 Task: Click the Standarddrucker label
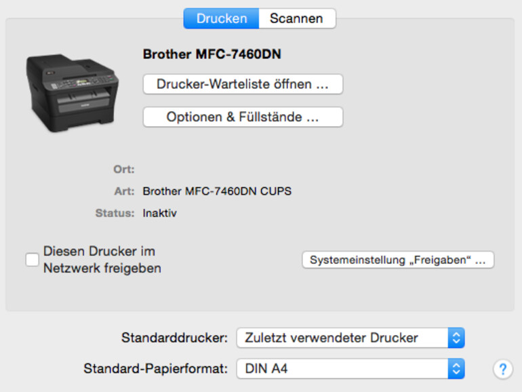pyautogui.click(x=174, y=337)
